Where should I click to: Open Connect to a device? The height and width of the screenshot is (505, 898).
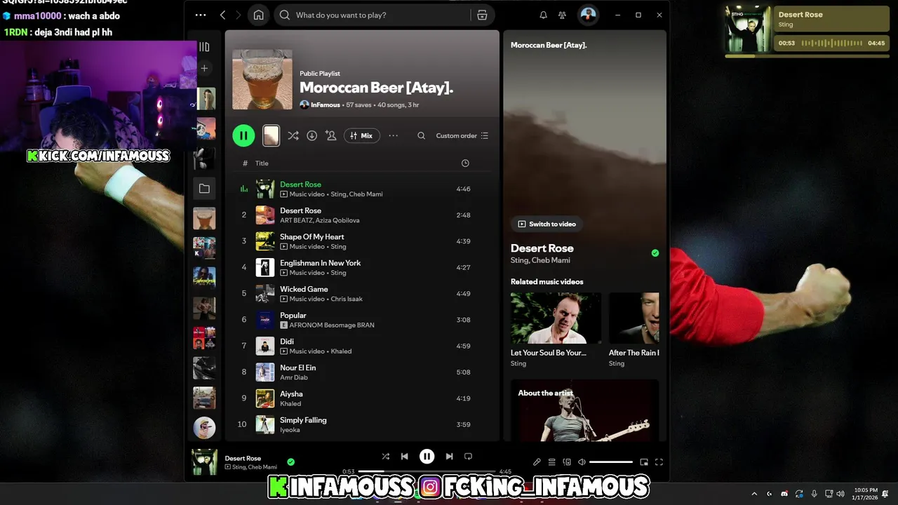567,462
